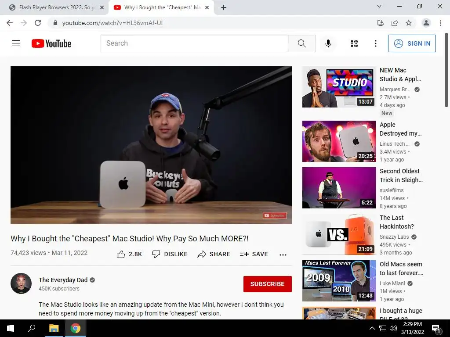Open Chrome profile avatar
Viewport: 450px width, 337px height.
(x=426, y=23)
